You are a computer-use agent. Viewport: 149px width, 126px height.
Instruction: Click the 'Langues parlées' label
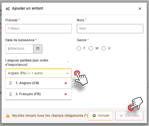(27, 62)
